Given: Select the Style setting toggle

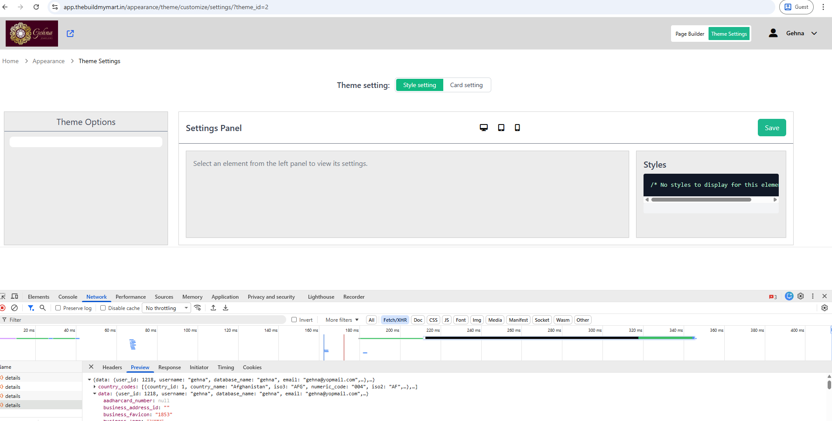Looking at the screenshot, I should [x=420, y=85].
